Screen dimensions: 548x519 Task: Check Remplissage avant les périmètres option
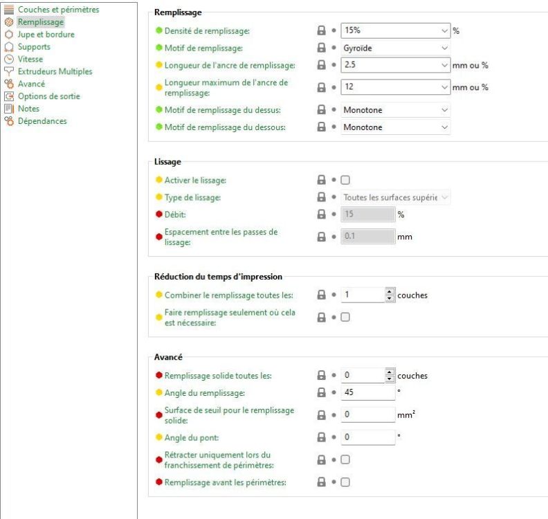(346, 482)
